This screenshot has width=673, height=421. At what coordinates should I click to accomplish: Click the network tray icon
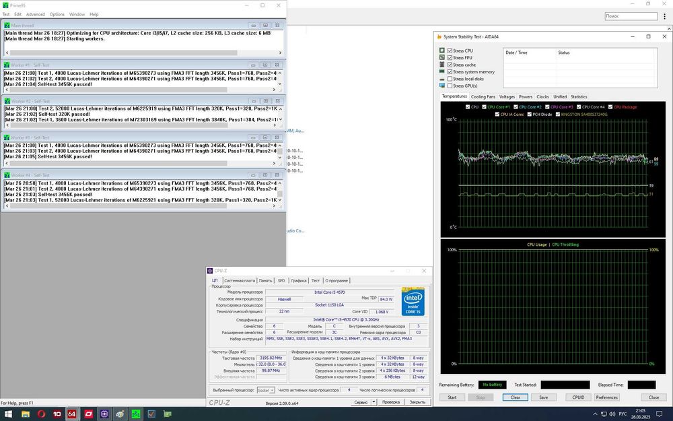[x=604, y=414]
